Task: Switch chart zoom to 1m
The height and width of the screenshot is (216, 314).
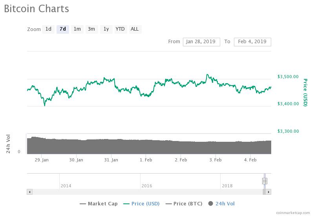Action: (77, 29)
